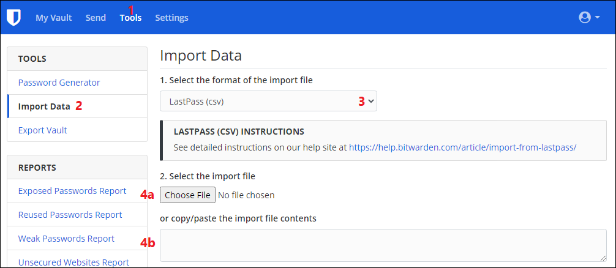616x268 pixels.
Task: Select Import Data in sidebar
Action: (44, 106)
